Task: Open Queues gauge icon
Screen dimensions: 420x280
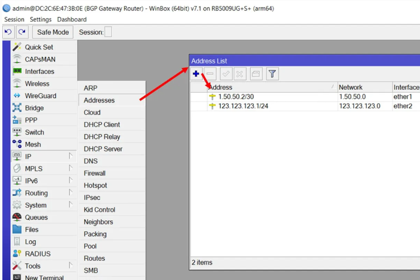Action: [17, 217]
